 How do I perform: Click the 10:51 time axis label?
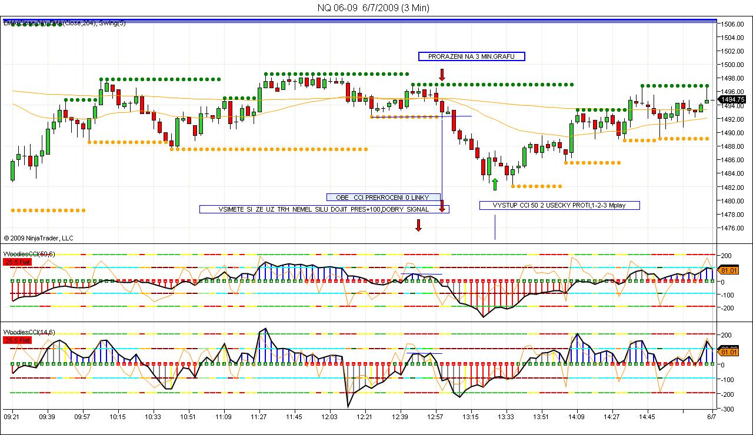click(188, 417)
